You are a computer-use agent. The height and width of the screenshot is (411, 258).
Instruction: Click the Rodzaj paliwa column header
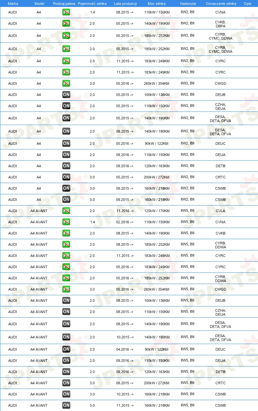pos(64,4)
